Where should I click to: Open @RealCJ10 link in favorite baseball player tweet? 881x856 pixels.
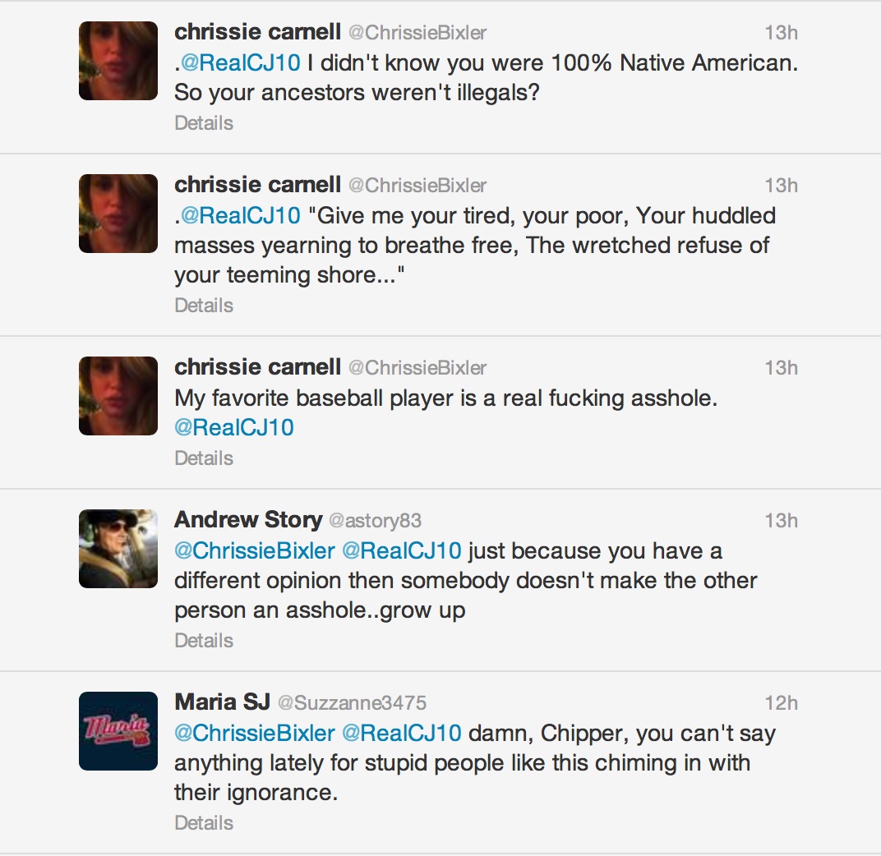(233, 427)
